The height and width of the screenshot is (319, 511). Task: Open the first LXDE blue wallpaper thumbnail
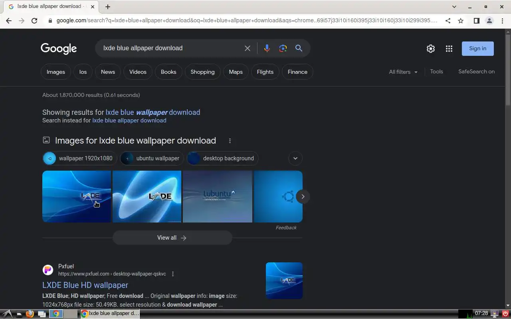click(x=77, y=197)
